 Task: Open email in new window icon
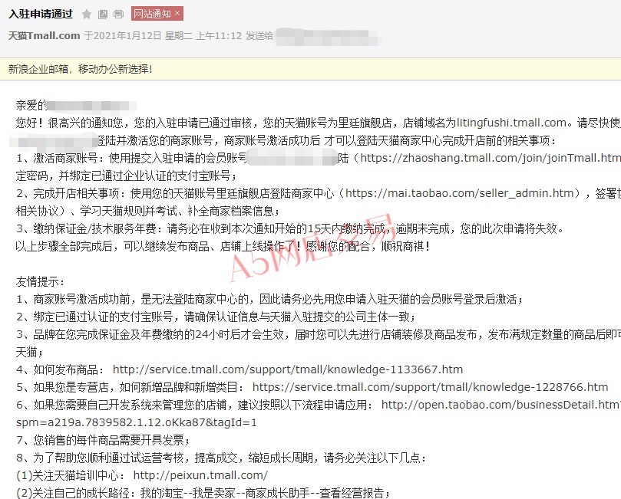pos(103,15)
